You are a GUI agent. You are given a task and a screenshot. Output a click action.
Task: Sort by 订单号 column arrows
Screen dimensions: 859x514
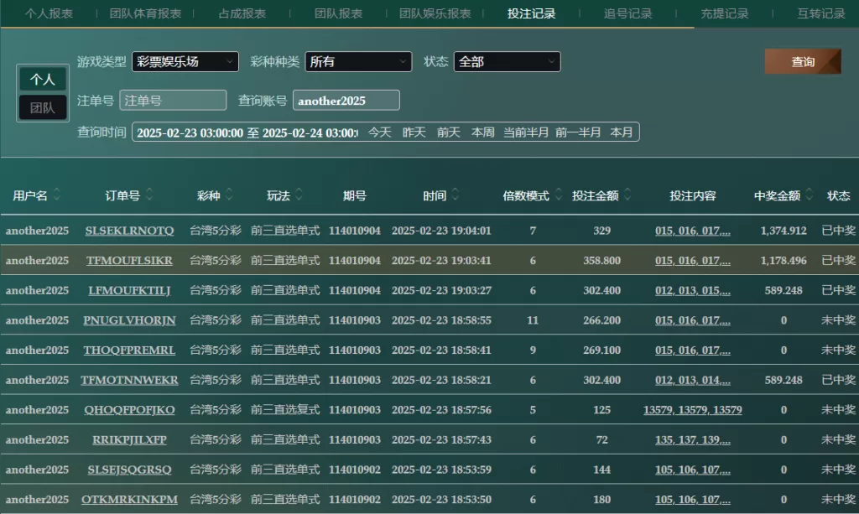tap(149, 195)
